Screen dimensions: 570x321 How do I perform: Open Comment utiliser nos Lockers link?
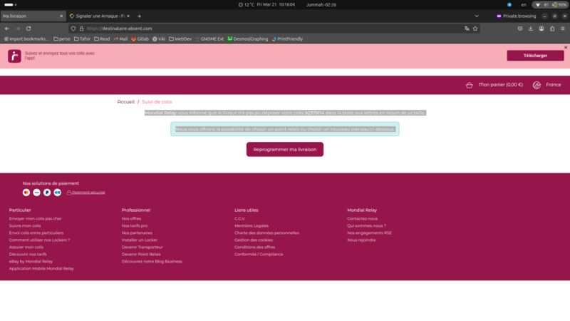pos(39,240)
